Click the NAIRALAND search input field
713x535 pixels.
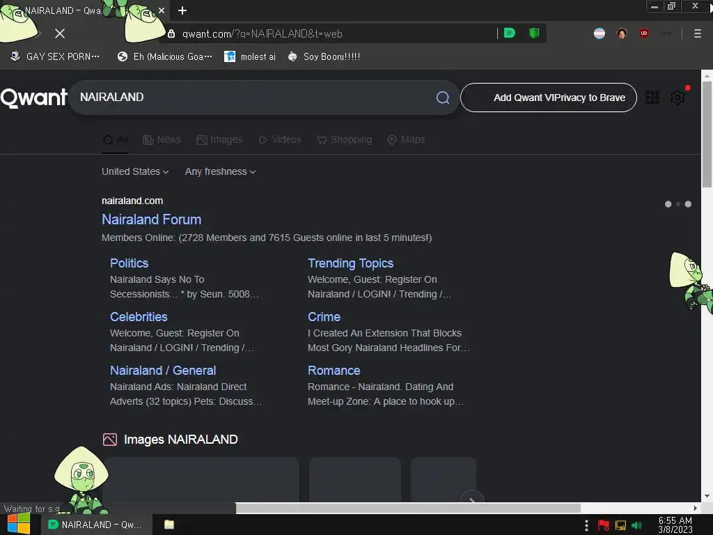[x=255, y=98]
